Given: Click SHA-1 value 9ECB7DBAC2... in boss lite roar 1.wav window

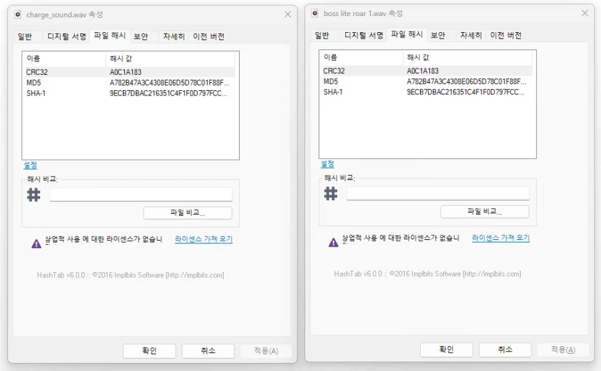Looking at the screenshot, I should coord(465,92).
